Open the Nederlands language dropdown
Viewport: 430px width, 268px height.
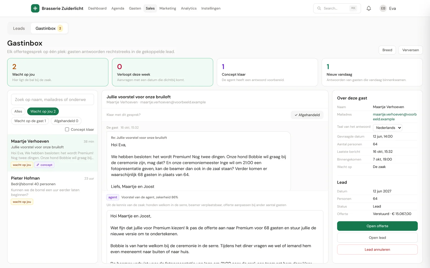[387, 128]
